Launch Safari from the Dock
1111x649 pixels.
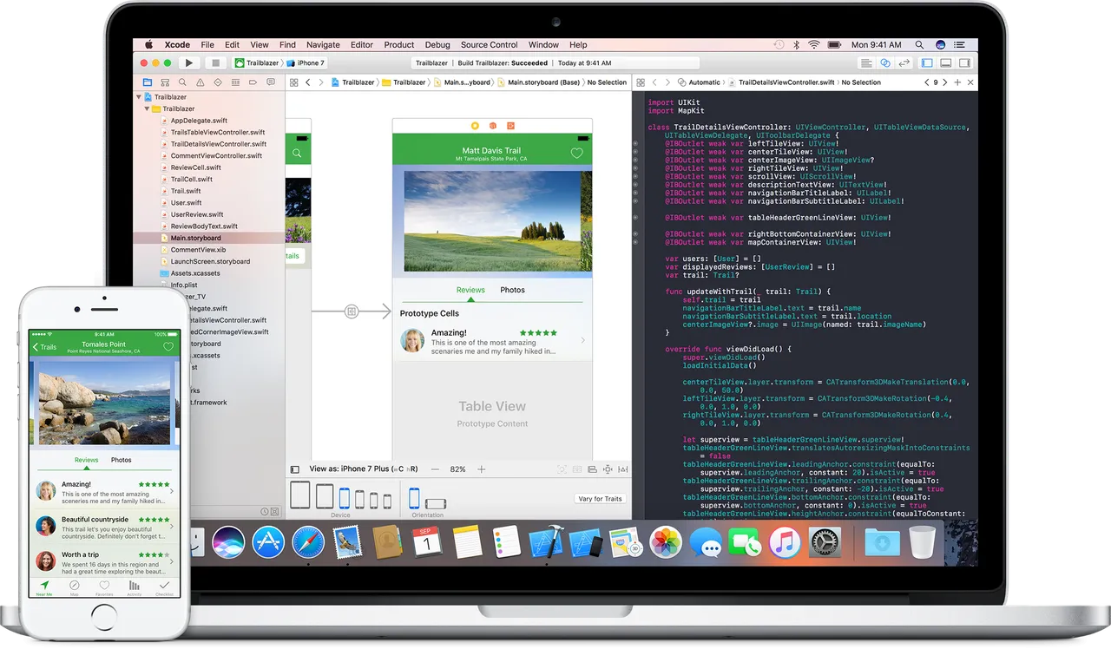tap(308, 542)
